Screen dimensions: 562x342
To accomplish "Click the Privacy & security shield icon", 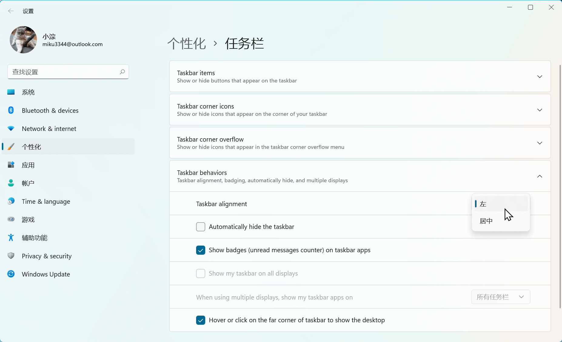I will (x=11, y=256).
